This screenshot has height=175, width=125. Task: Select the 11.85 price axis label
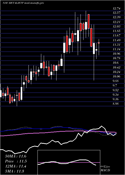coord(116,31)
